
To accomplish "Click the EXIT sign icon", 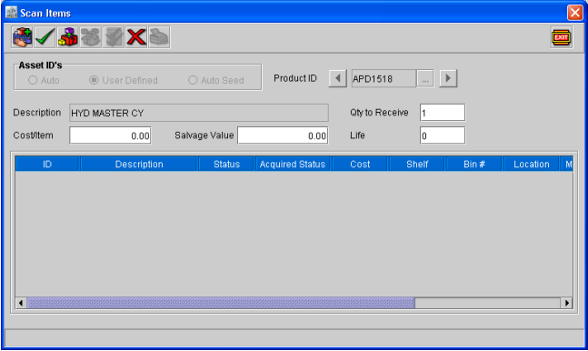I will click(x=562, y=37).
